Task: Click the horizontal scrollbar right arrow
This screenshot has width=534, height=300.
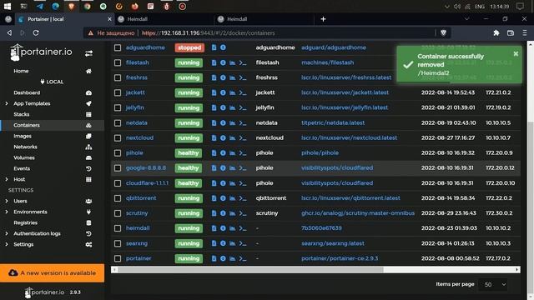Action: [517, 270]
